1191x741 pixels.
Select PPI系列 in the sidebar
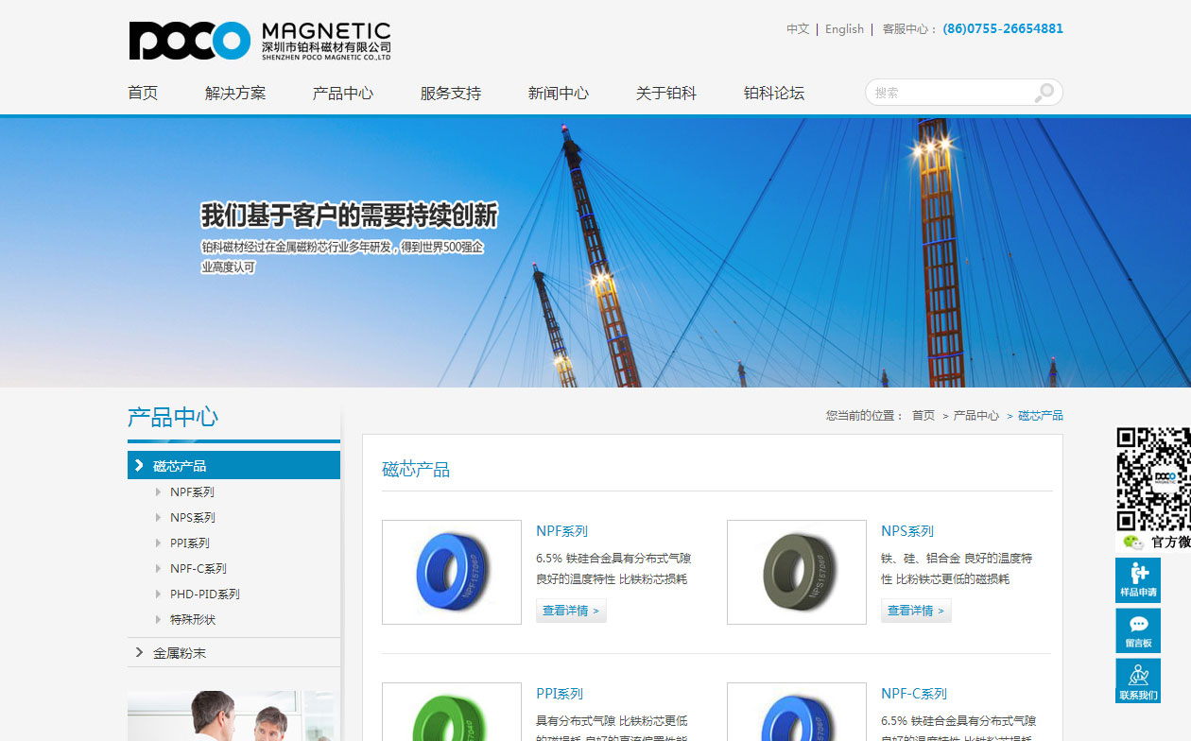point(190,543)
